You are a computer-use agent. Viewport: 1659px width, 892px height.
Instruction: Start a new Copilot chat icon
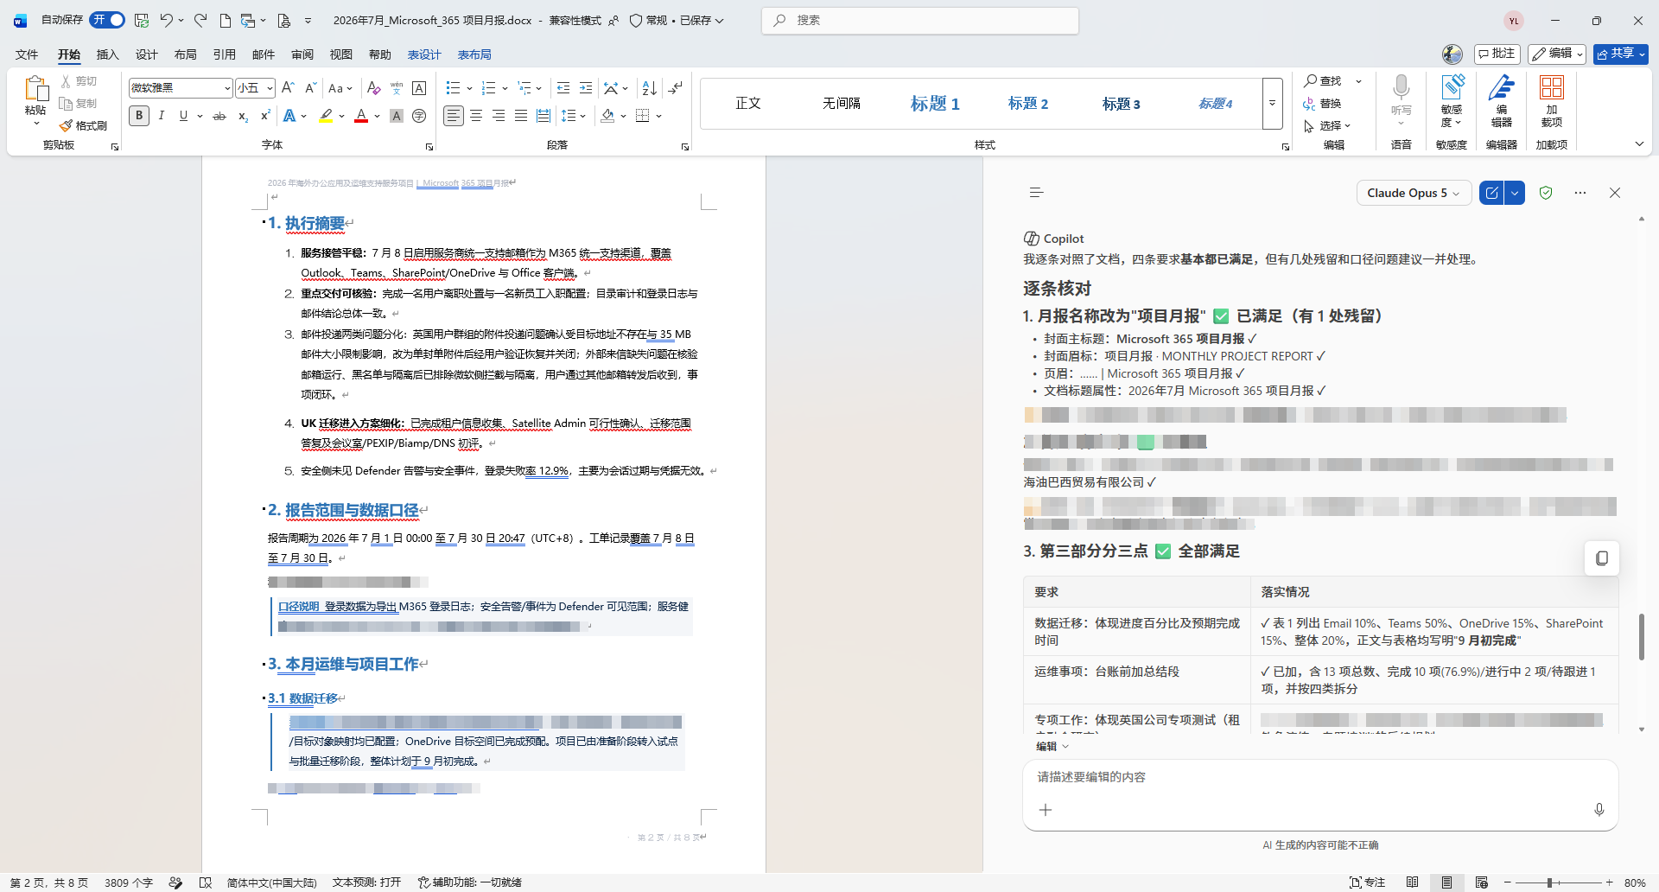tap(1492, 193)
